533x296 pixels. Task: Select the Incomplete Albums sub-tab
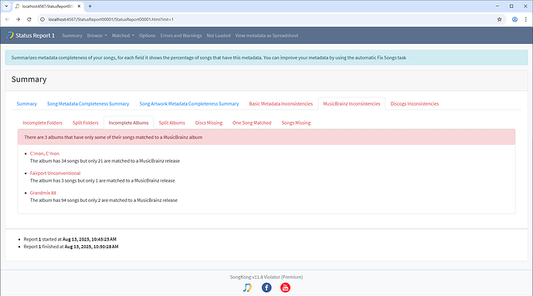(128, 123)
